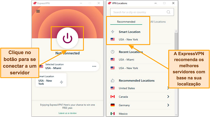This screenshot has height=117, width=210.
Task: Select United States in Recommended Locations
Action: [x=127, y=88]
